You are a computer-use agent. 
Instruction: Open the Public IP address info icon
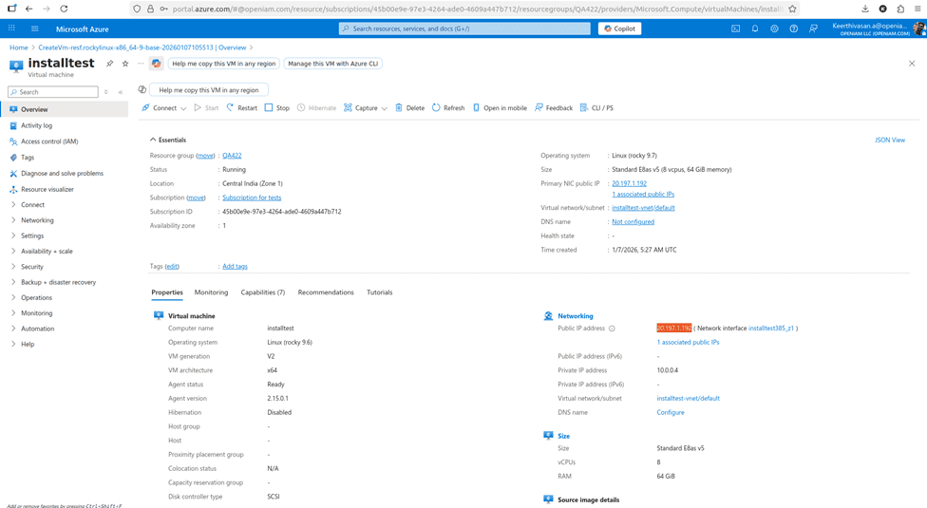[612, 329]
